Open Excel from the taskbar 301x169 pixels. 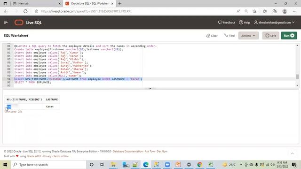210,165
